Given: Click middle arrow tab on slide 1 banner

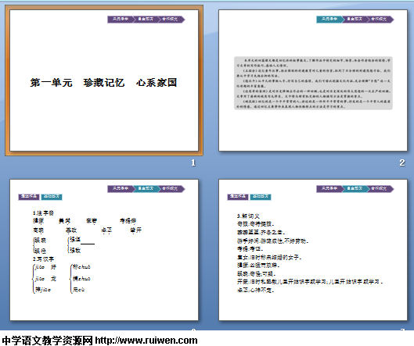Looking at the screenshot, I should (146, 20).
